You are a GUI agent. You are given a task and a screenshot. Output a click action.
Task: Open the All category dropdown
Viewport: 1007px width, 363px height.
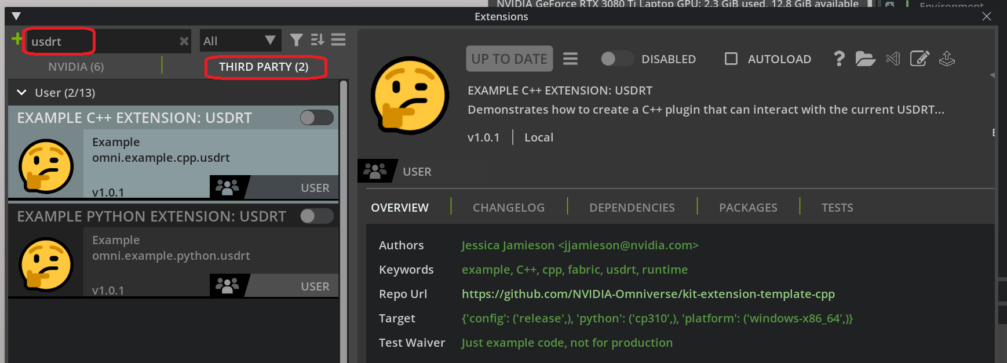click(240, 41)
